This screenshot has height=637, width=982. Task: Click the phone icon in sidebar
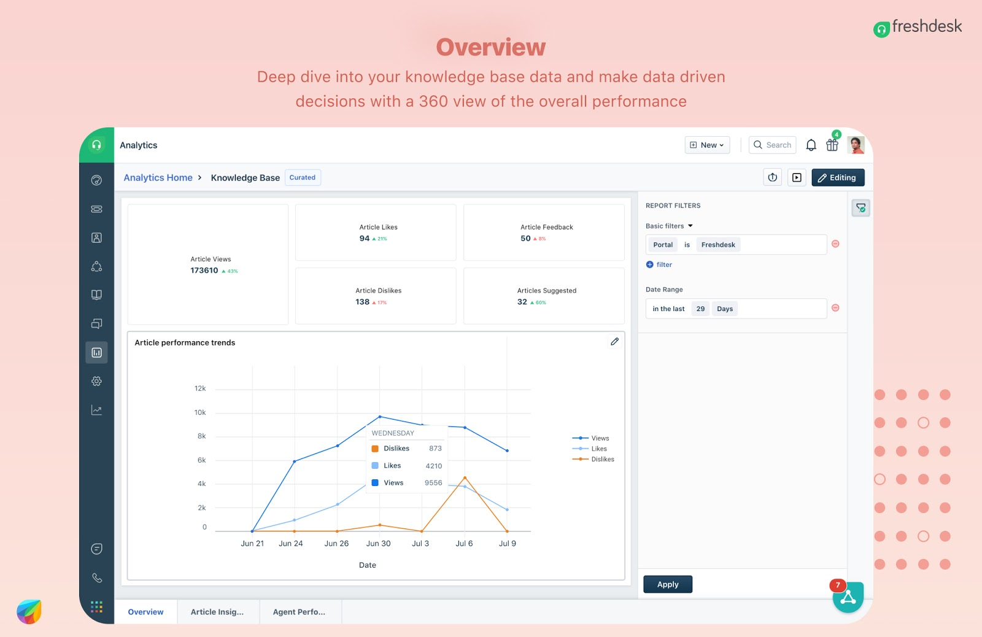click(96, 577)
